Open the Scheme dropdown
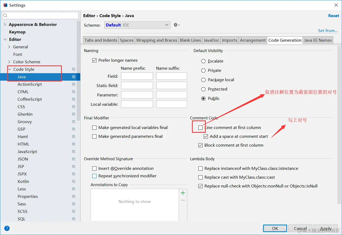Image resolution: width=342 pixels, height=235 pixels. point(137,25)
